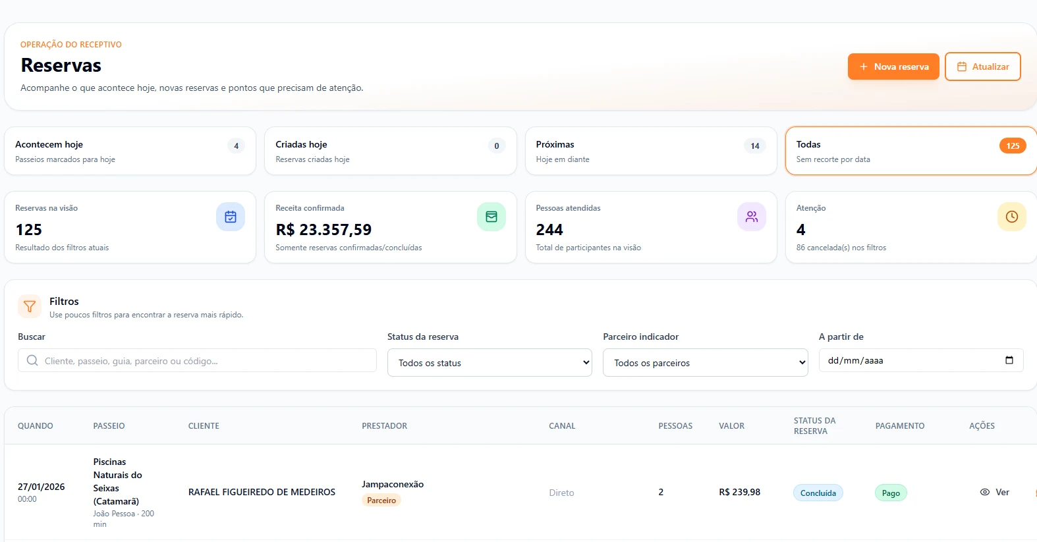Click the VALOR column header
Viewport: 1037px width, 542px height.
tap(731, 426)
